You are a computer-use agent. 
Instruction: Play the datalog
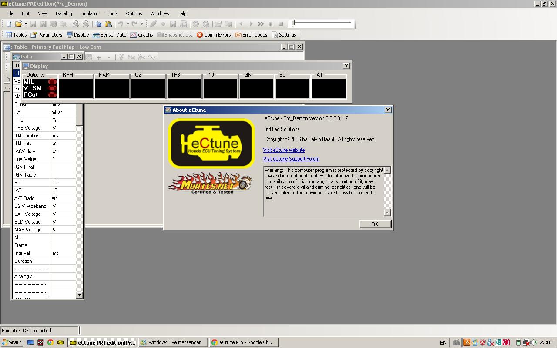[251, 24]
